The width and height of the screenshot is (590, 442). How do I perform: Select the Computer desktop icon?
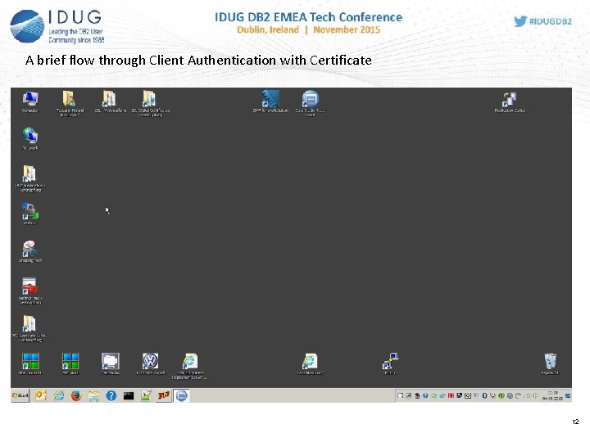click(x=30, y=101)
